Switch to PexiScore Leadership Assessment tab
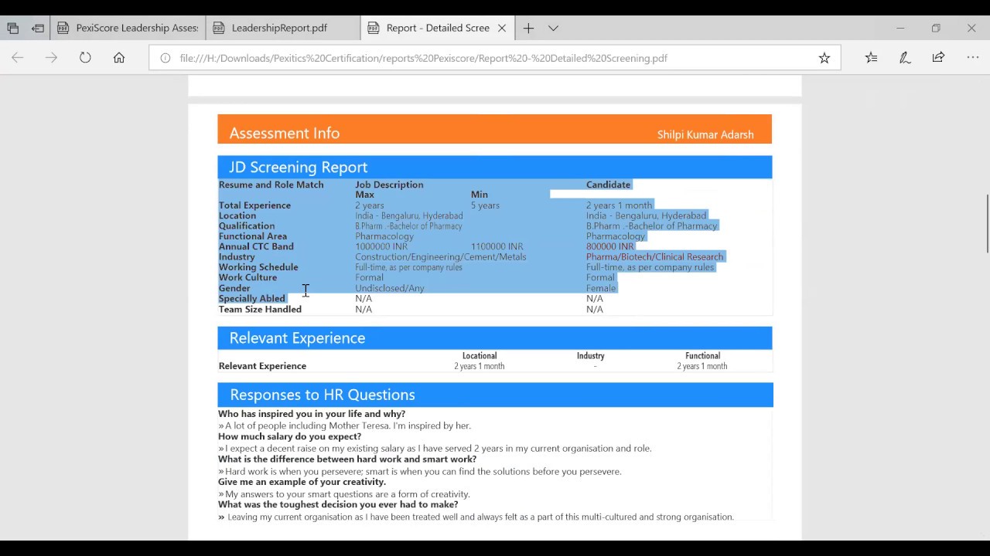 (x=128, y=28)
